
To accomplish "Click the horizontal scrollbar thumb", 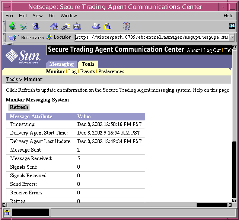I will (102, 205).
